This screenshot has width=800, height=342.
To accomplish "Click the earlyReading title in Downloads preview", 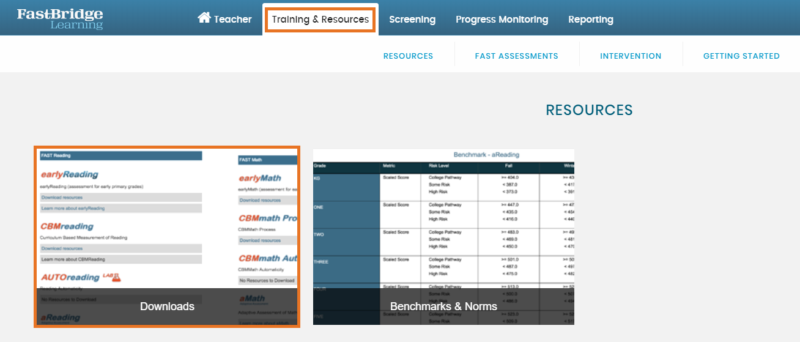I will tap(70, 175).
